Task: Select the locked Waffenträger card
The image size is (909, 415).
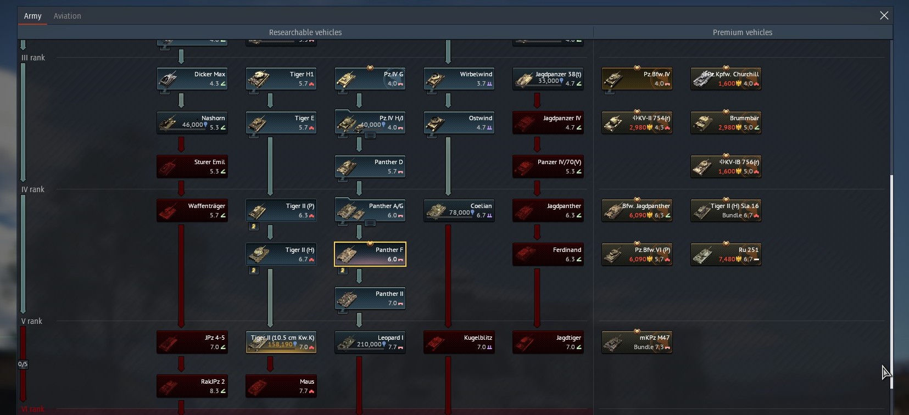Action: click(x=192, y=210)
